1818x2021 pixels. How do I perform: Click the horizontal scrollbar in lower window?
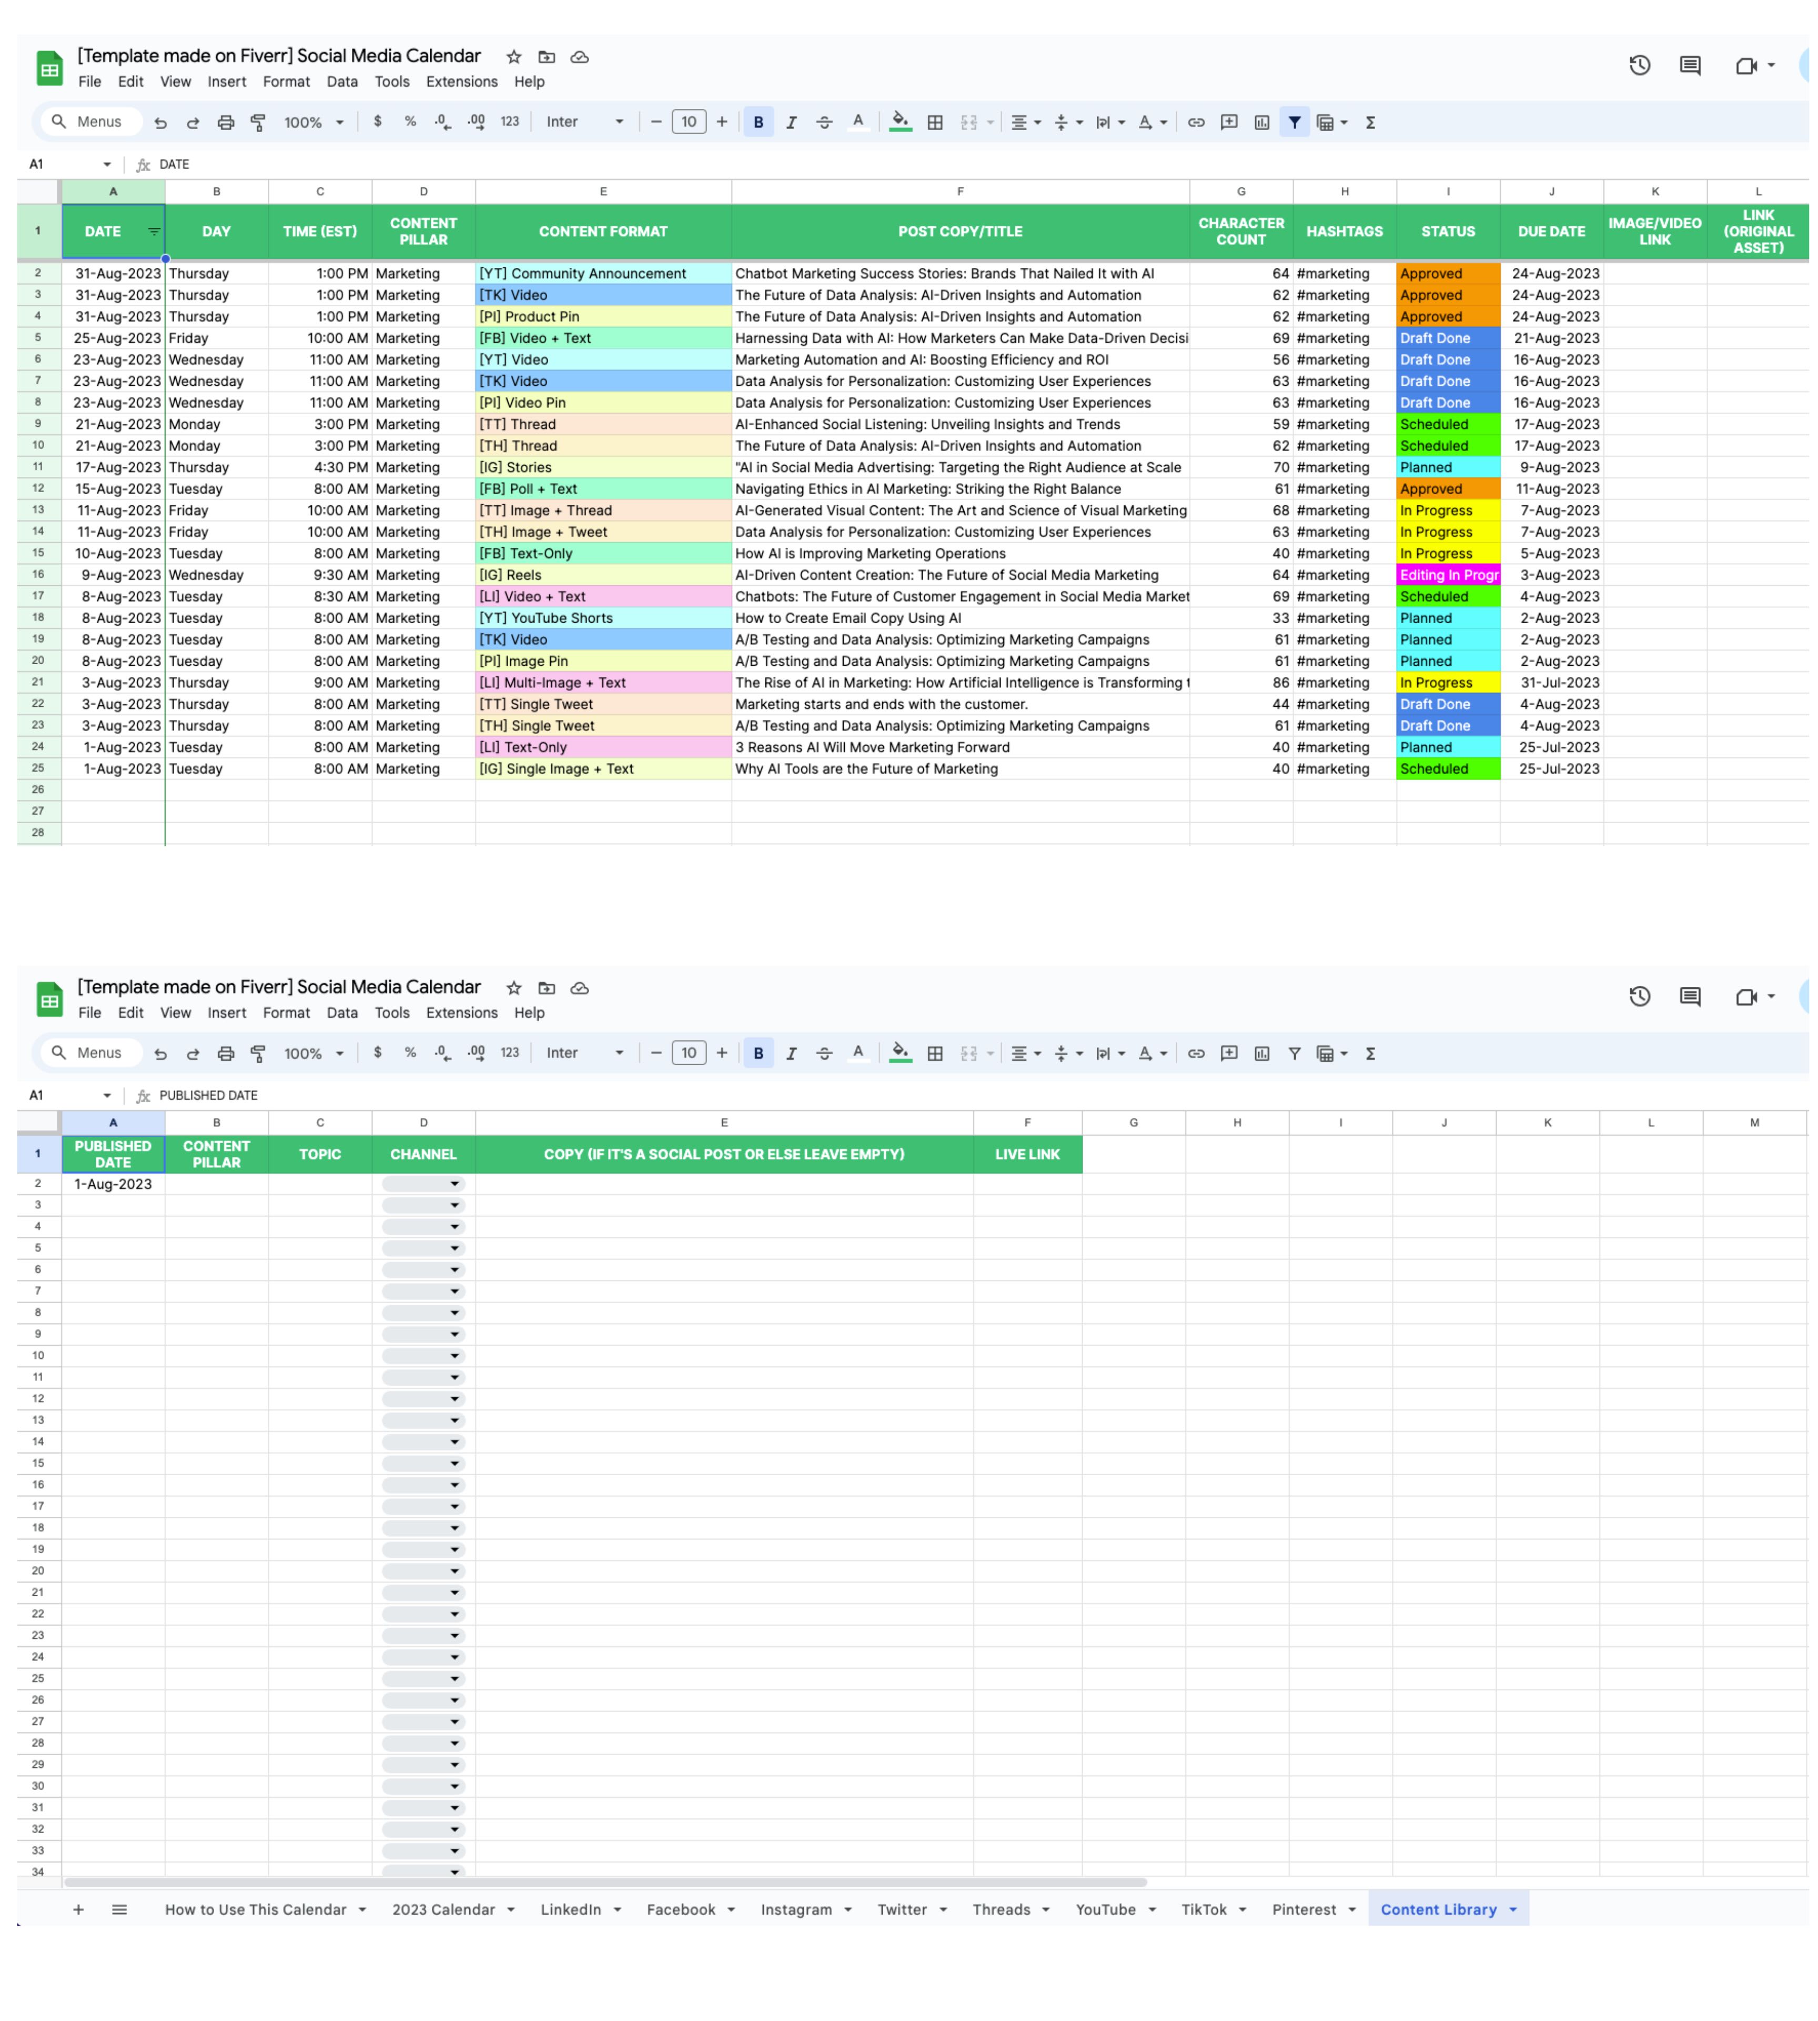[x=605, y=1882]
